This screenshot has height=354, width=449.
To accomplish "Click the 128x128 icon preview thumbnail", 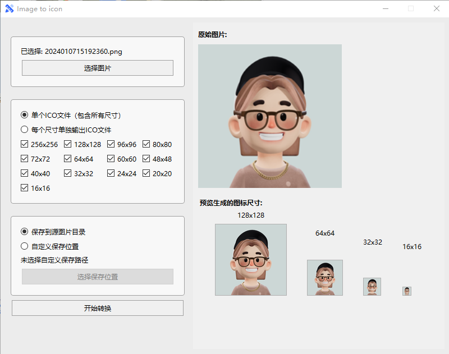I will [251, 260].
